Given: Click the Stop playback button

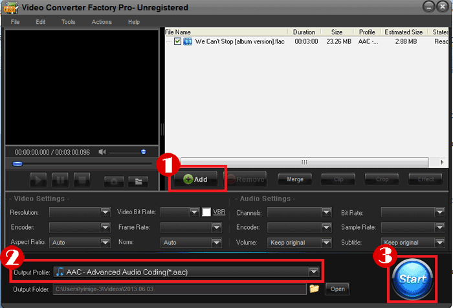Looking at the screenshot, I should point(82,180).
